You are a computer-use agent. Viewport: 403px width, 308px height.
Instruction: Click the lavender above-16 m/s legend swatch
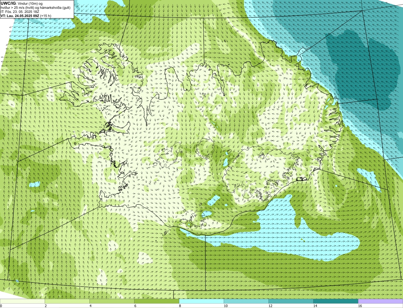click(381, 301)
